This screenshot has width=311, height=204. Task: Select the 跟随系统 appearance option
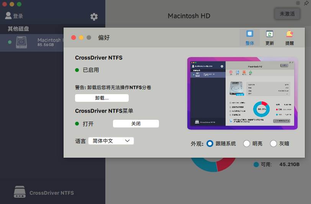pyautogui.click(x=210, y=144)
